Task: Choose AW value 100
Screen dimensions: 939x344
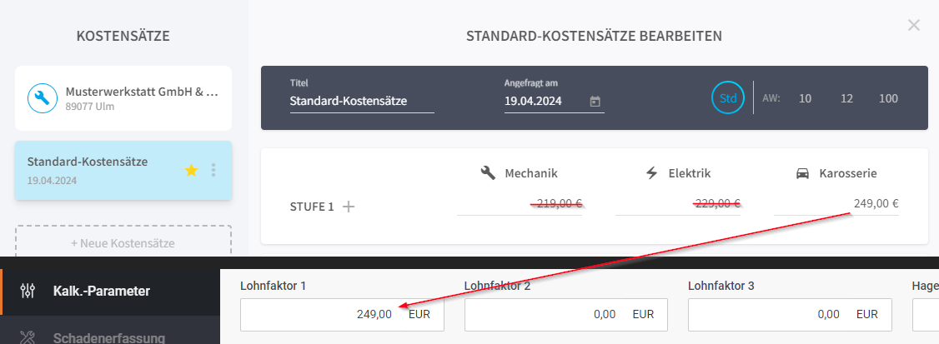Action: click(888, 99)
